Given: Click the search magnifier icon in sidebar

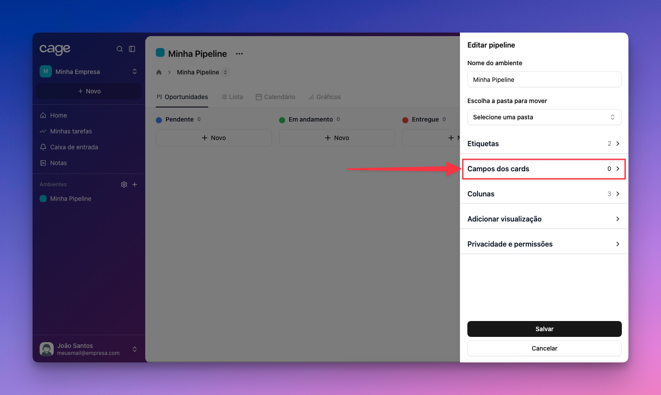Looking at the screenshot, I should (119, 49).
